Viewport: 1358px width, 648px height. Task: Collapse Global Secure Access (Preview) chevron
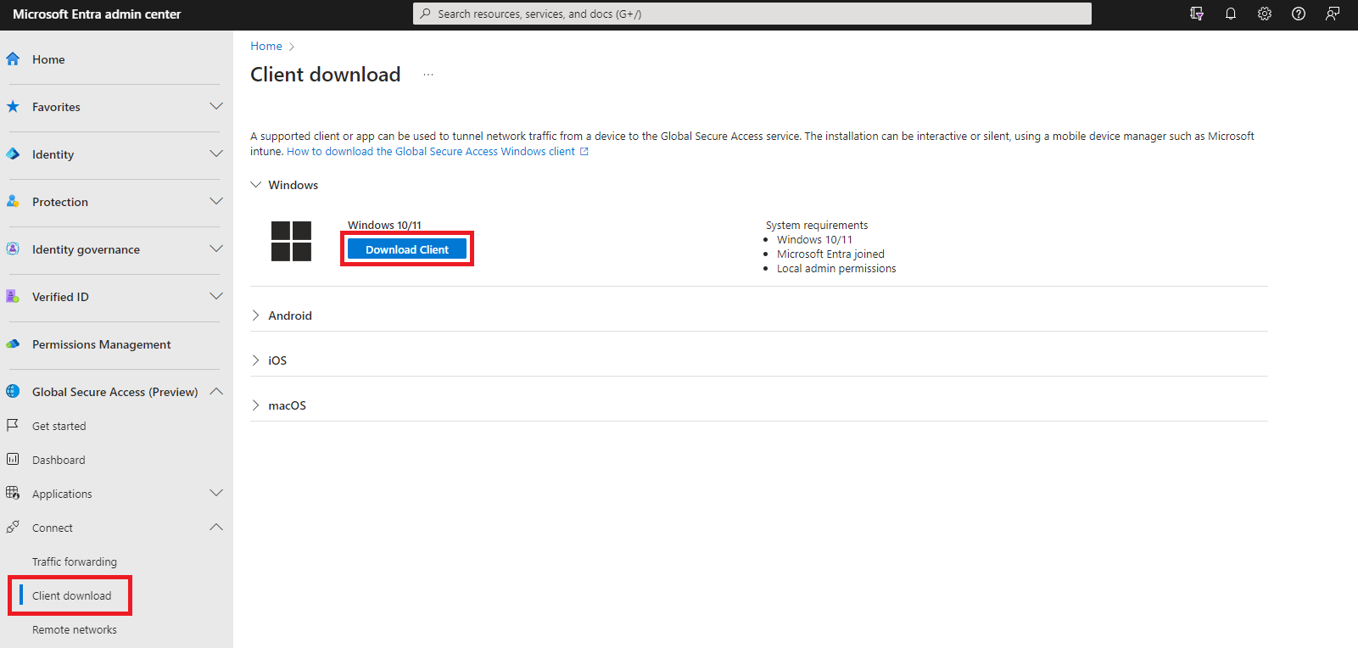(x=216, y=392)
